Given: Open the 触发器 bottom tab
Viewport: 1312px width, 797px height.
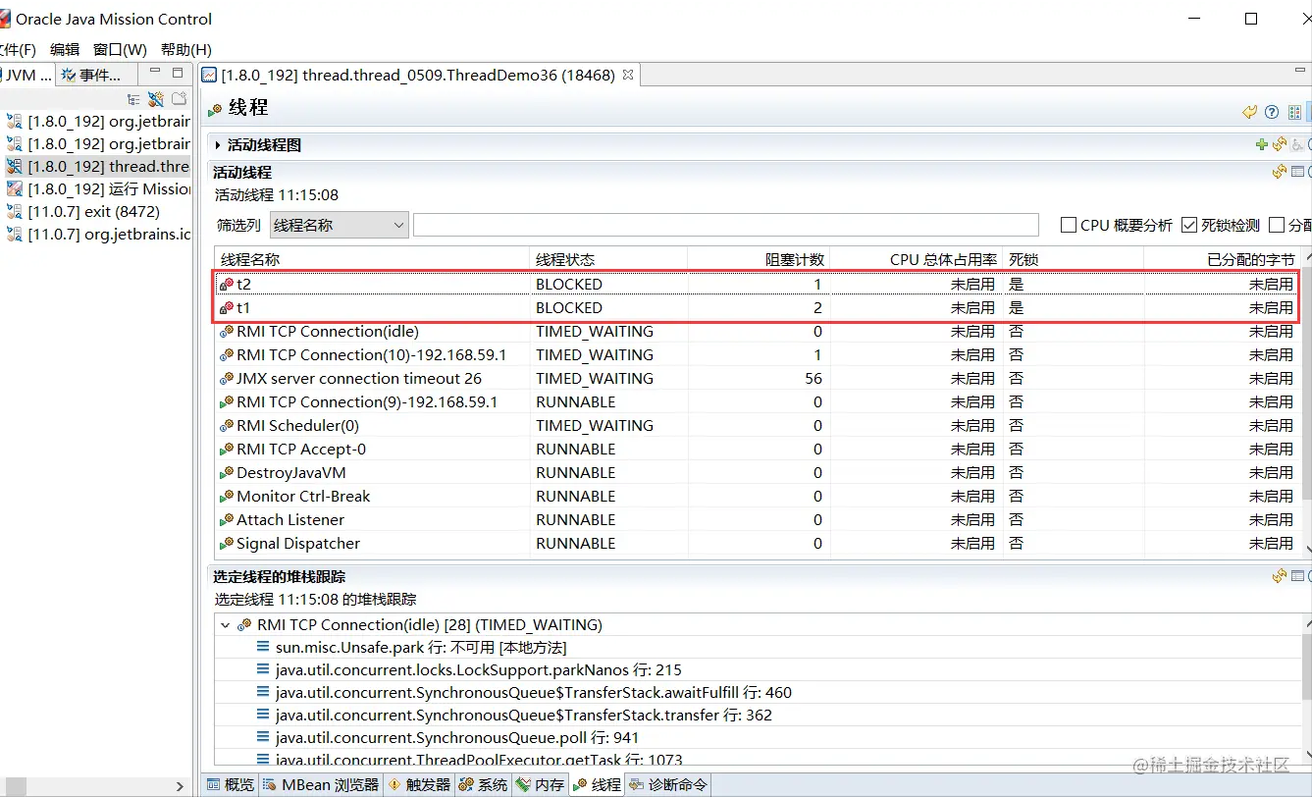Looking at the screenshot, I should [x=419, y=784].
